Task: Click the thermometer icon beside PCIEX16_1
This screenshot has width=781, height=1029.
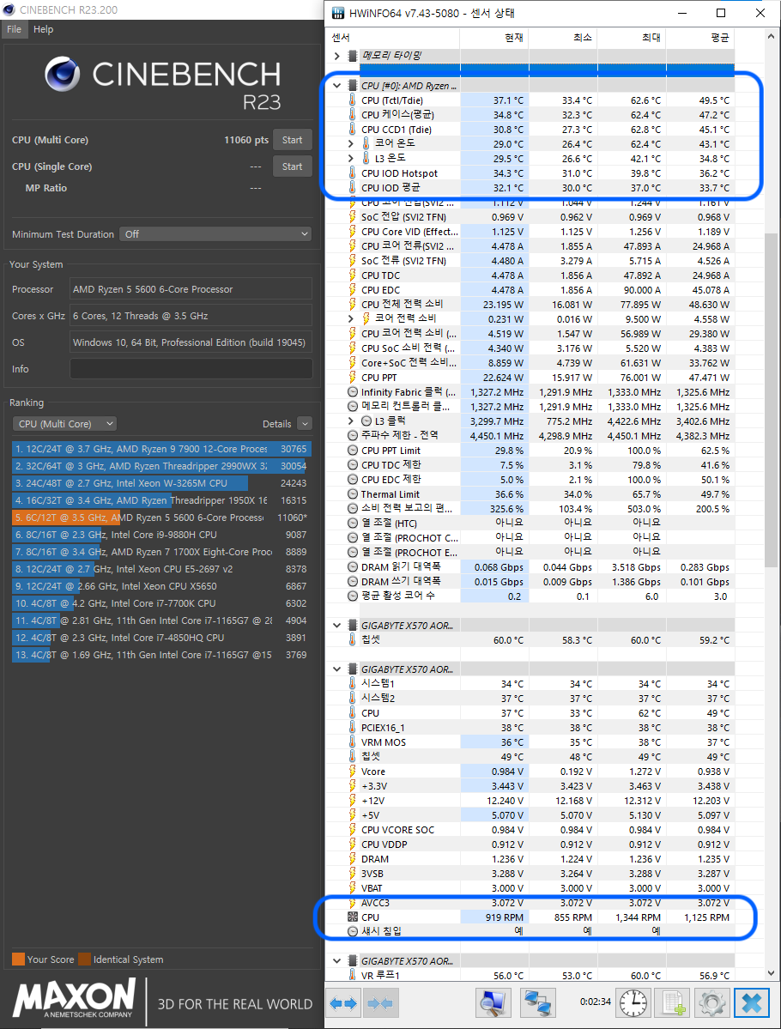Action: [x=353, y=728]
